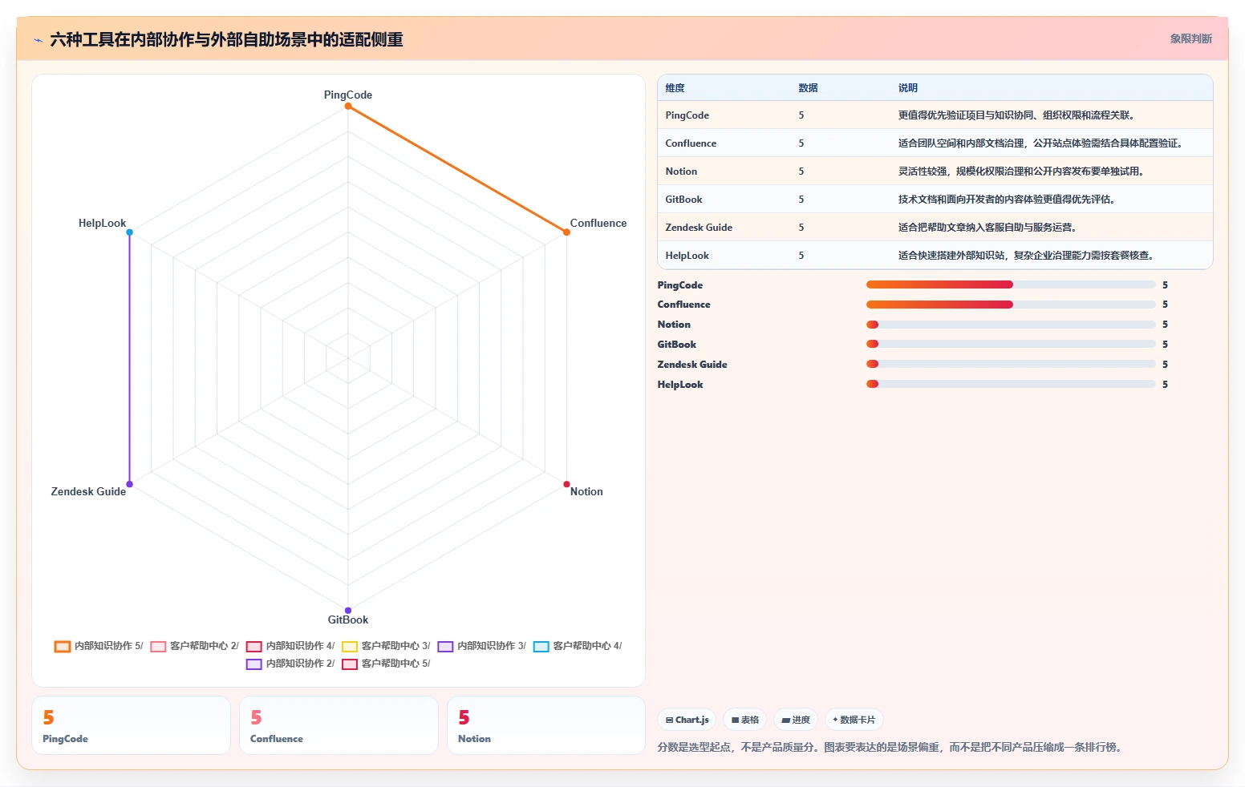Open the Confluence summary card
The image size is (1245, 787).
click(x=339, y=725)
